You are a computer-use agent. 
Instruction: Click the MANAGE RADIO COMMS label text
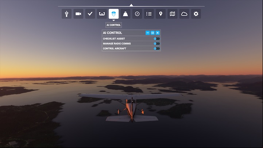(117, 44)
